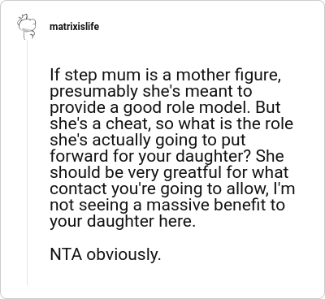Viewport: 325px width, 299px height.
Task: Click the 'NTA obviously.' verdict text
Action: click(x=106, y=254)
